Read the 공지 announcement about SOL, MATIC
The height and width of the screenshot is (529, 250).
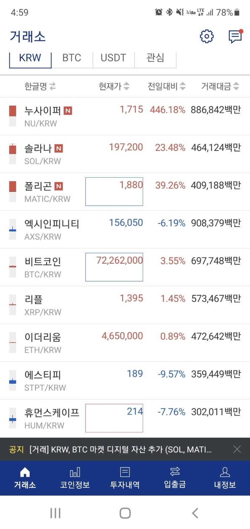pyautogui.click(x=120, y=449)
